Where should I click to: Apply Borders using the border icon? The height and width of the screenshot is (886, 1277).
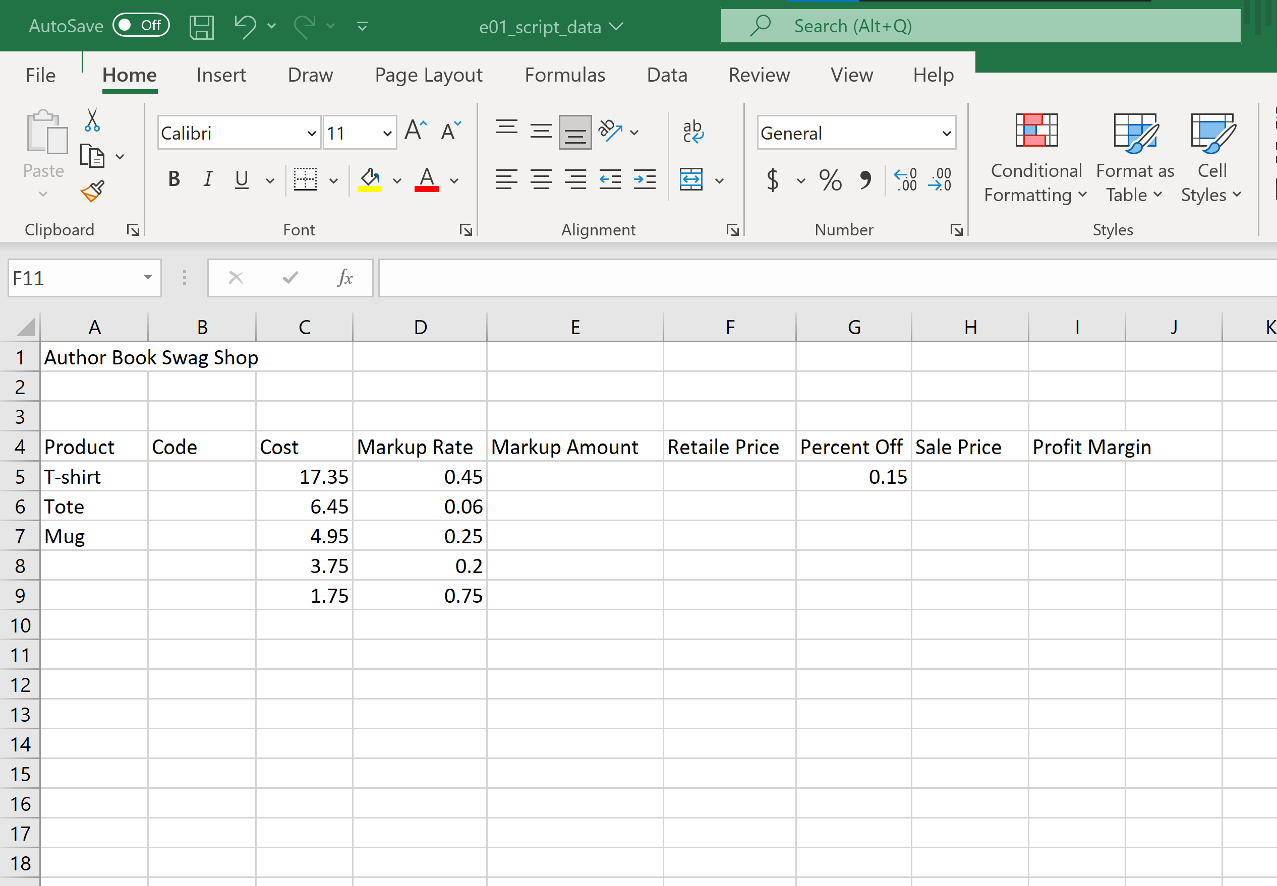click(305, 179)
